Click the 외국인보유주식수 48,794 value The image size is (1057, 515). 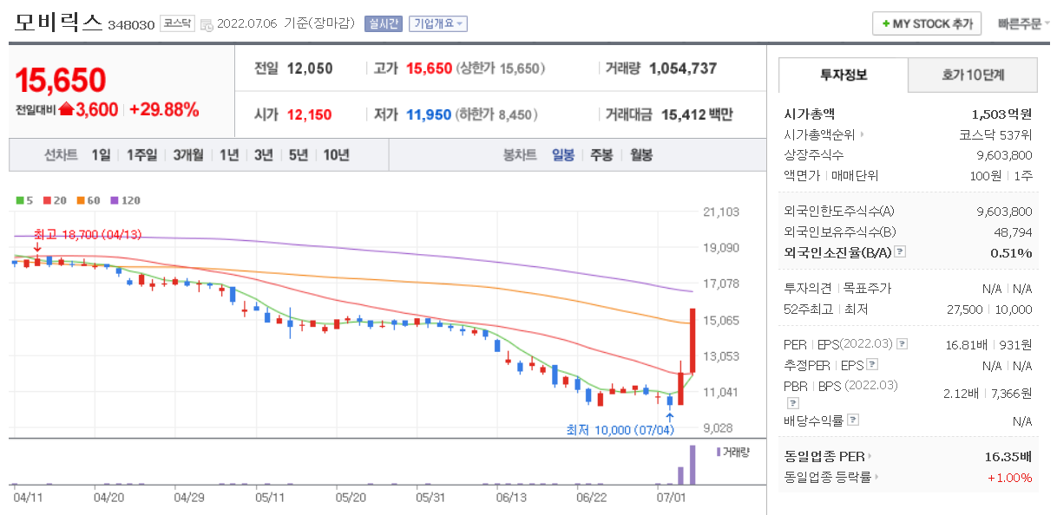(x=1014, y=231)
